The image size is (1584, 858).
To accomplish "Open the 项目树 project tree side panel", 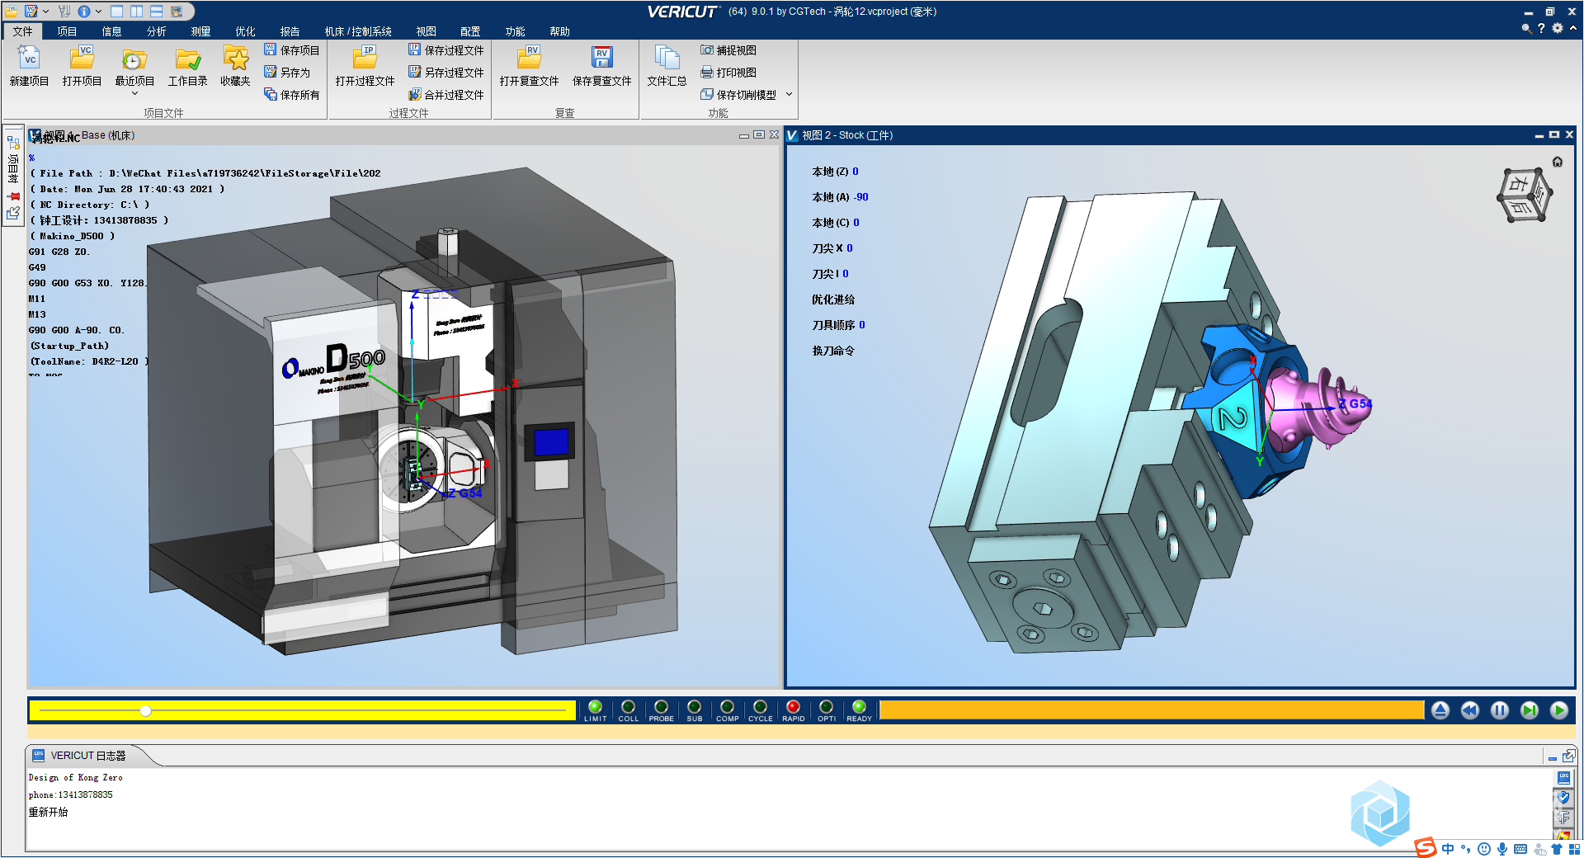I will coord(13,168).
